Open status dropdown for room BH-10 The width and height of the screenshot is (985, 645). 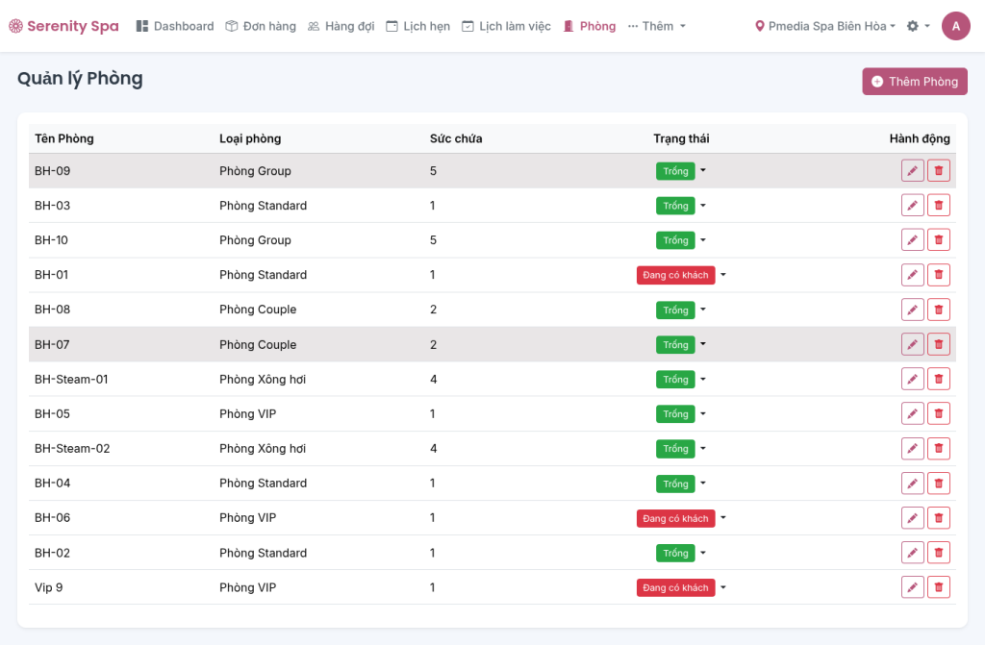point(703,240)
